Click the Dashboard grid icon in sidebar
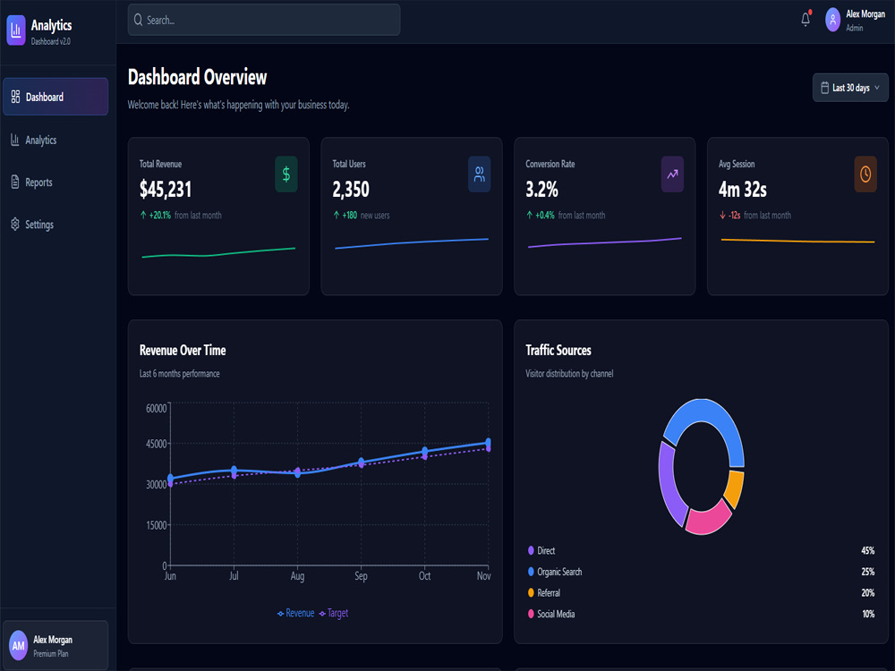 (x=15, y=97)
